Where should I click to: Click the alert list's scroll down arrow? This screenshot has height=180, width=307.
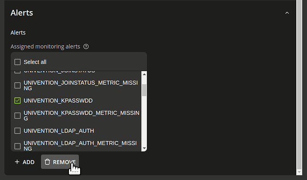click(144, 148)
